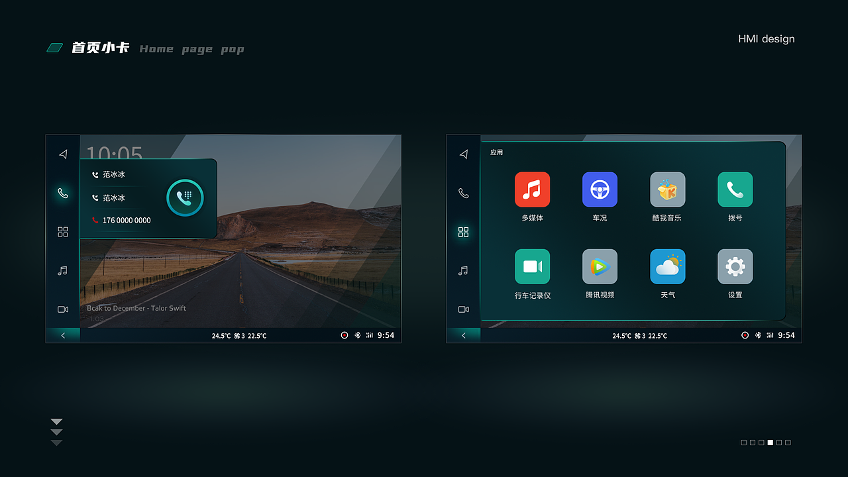848x477 pixels.
Task: Click the triple down arrows indicator
Action: point(56,432)
